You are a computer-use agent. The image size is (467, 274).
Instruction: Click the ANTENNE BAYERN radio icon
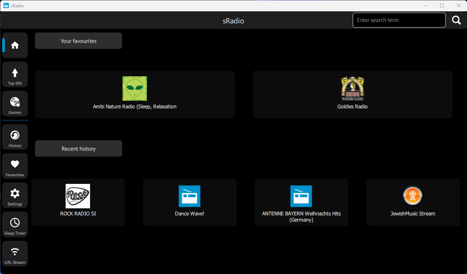click(x=301, y=196)
